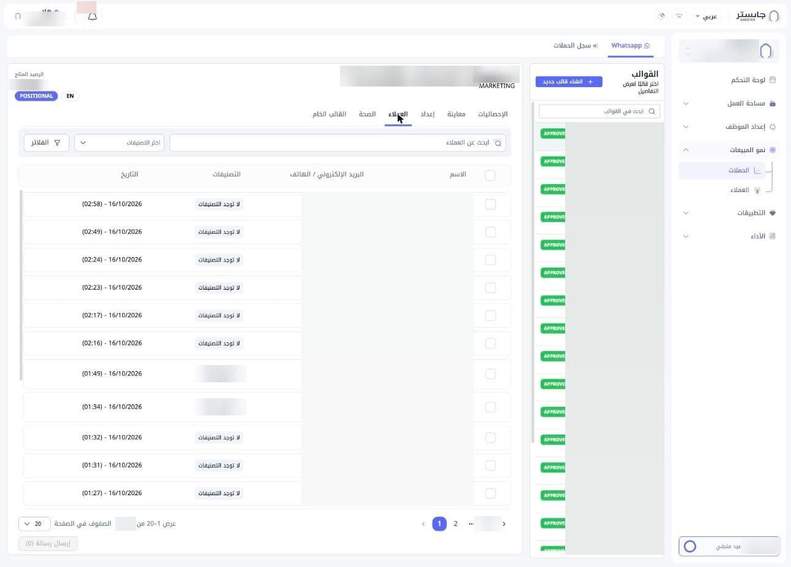This screenshot has width=791, height=567.
Task: Click the مساحة العمل workspace icon
Action: (x=773, y=104)
